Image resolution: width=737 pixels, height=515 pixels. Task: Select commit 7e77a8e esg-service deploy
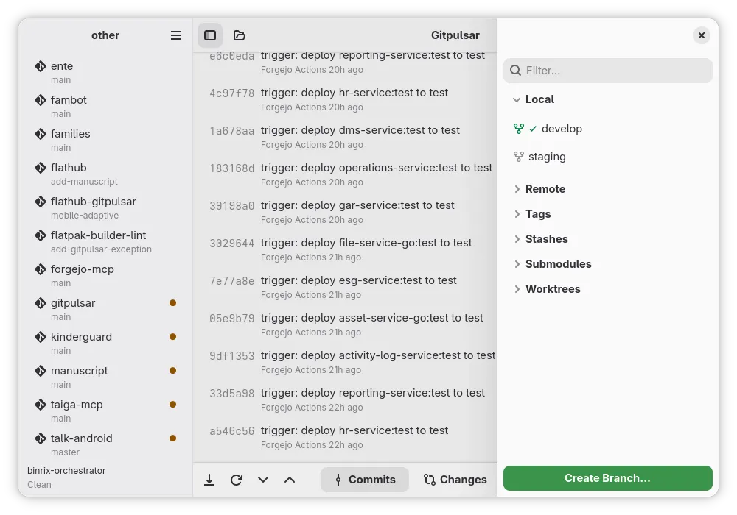(x=346, y=287)
